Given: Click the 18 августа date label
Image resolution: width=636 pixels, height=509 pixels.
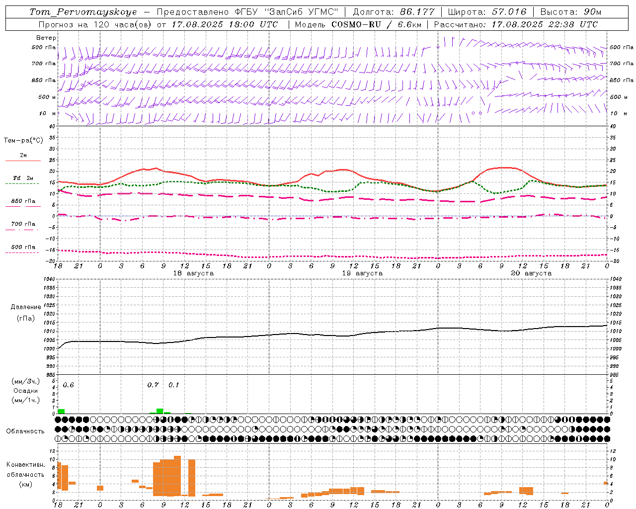Looking at the screenshot, I should pyautogui.click(x=193, y=273).
